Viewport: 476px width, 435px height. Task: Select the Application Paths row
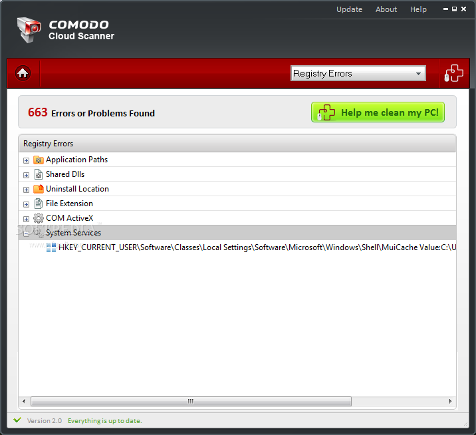click(x=237, y=160)
